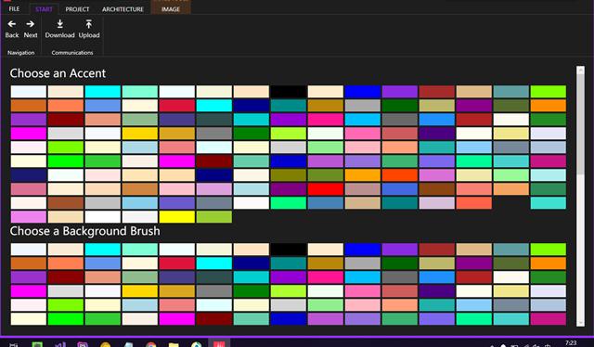Viewport: 594px width, 347px height.
Task: Open the PROJECT ribbon tab
Action: click(x=77, y=9)
